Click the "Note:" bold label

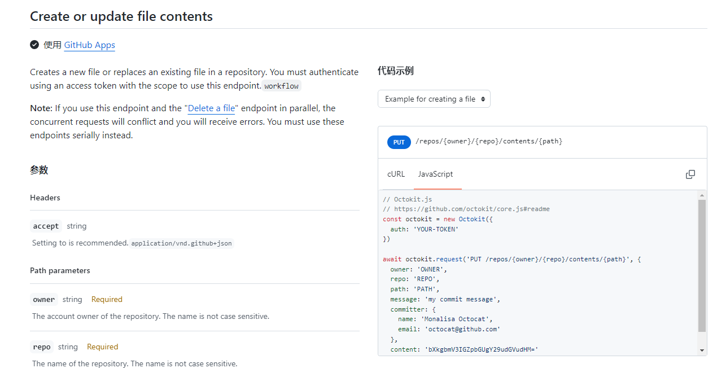tap(41, 108)
